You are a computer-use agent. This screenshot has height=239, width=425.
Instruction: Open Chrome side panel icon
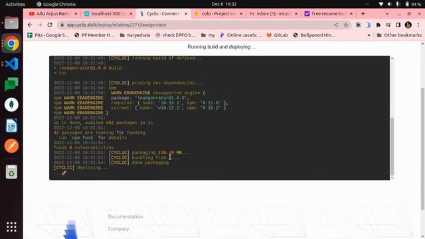[x=398, y=25]
